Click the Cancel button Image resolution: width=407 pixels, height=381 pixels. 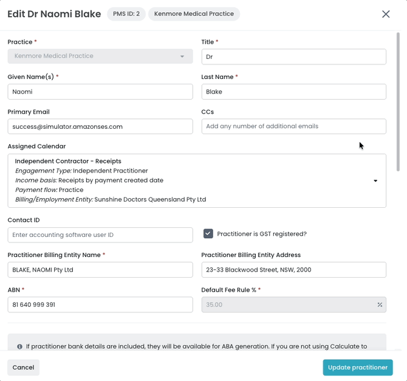tap(23, 368)
